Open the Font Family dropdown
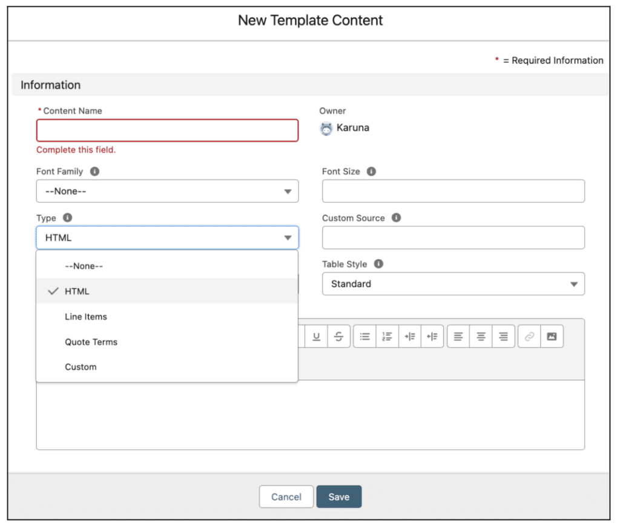 pos(167,191)
